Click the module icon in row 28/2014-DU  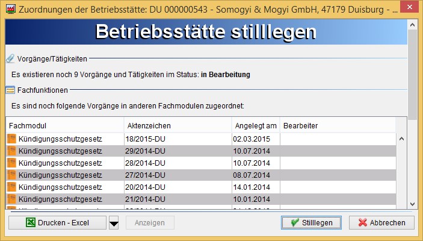pyautogui.click(x=11, y=163)
